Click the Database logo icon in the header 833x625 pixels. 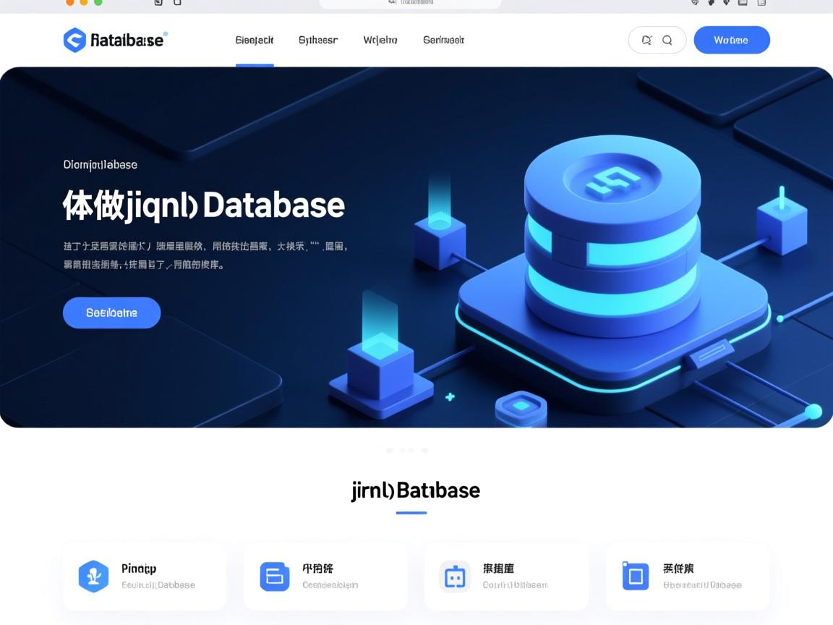pos(73,40)
